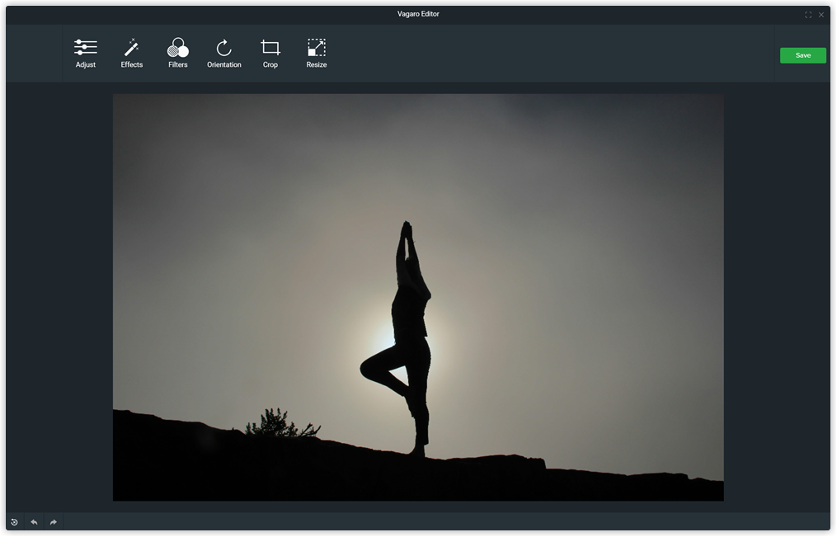
Task: Click the Adjust text label
Action: coord(86,64)
